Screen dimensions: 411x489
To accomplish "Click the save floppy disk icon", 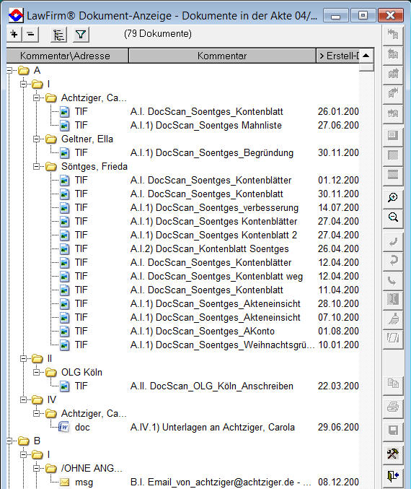I will 393,430.
